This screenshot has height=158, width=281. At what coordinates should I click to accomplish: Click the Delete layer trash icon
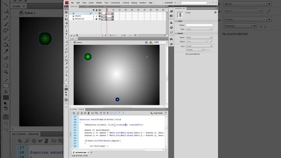(77, 35)
